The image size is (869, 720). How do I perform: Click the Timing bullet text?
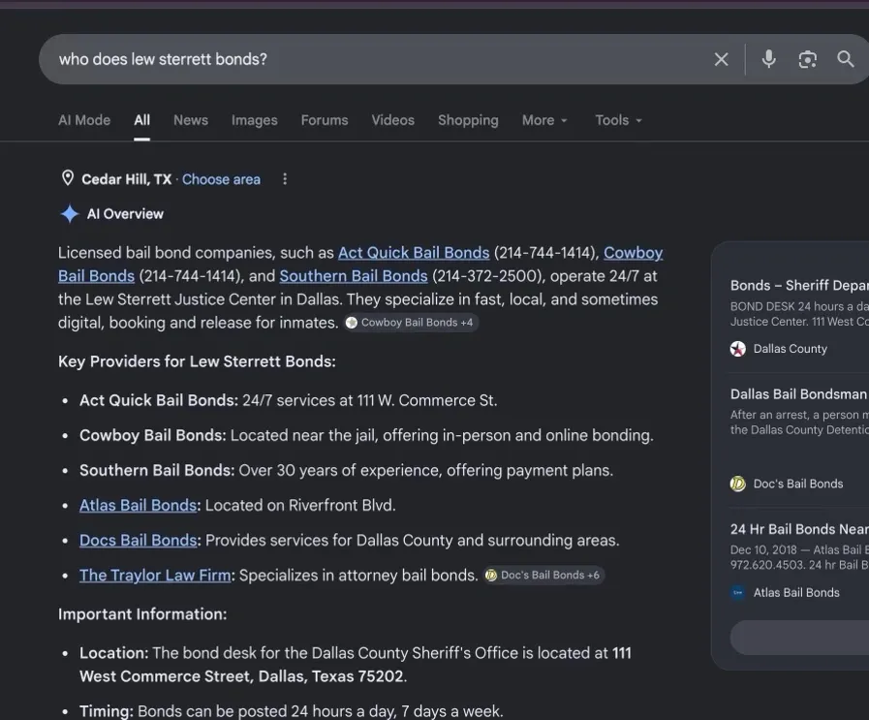[291, 711]
